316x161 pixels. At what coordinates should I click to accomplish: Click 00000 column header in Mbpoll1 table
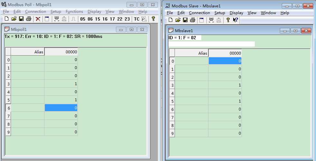[x=61, y=52]
